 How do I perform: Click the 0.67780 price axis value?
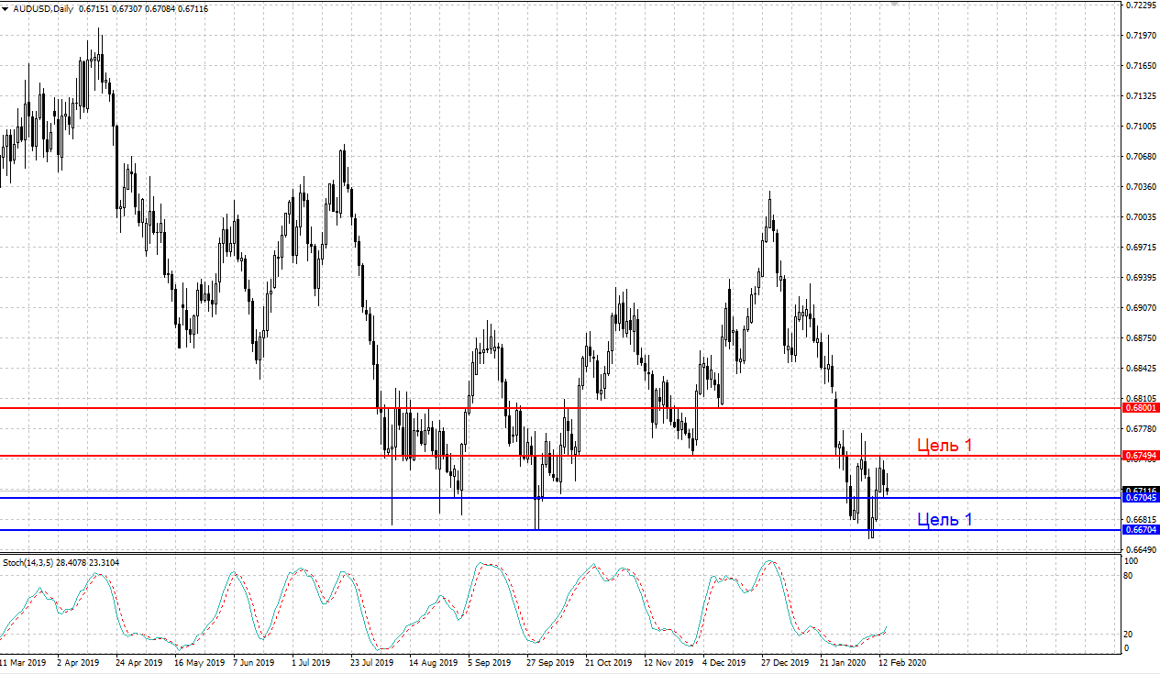(x=1142, y=429)
